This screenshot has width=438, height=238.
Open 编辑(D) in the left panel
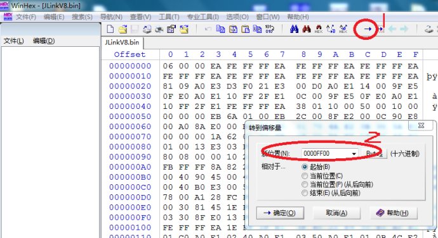[44, 41]
